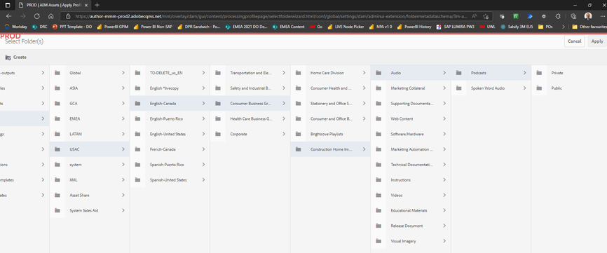Viewport: 607px width, 253px height.
Task: Select the Release Document folder
Action: (x=411, y=226)
